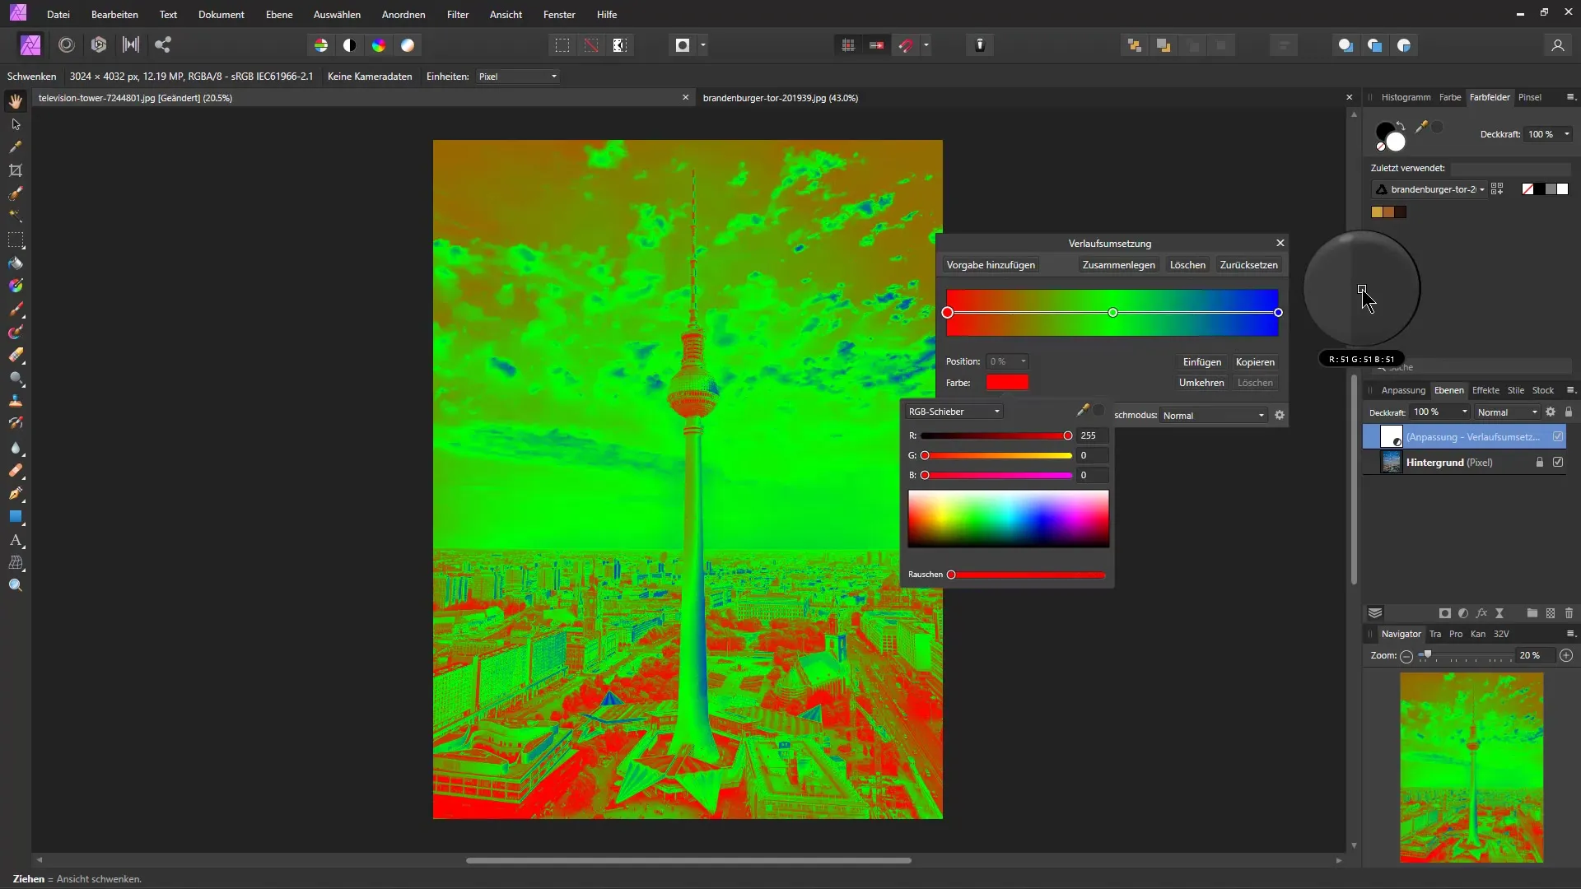Click Vorgabe hinzufügen button
Image resolution: width=1581 pixels, height=889 pixels.
[x=991, y=265]
